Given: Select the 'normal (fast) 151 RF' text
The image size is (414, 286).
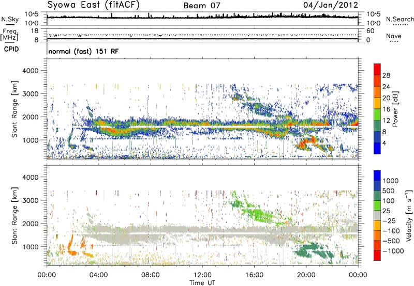Looking at the screenshot, I should 83,51.
